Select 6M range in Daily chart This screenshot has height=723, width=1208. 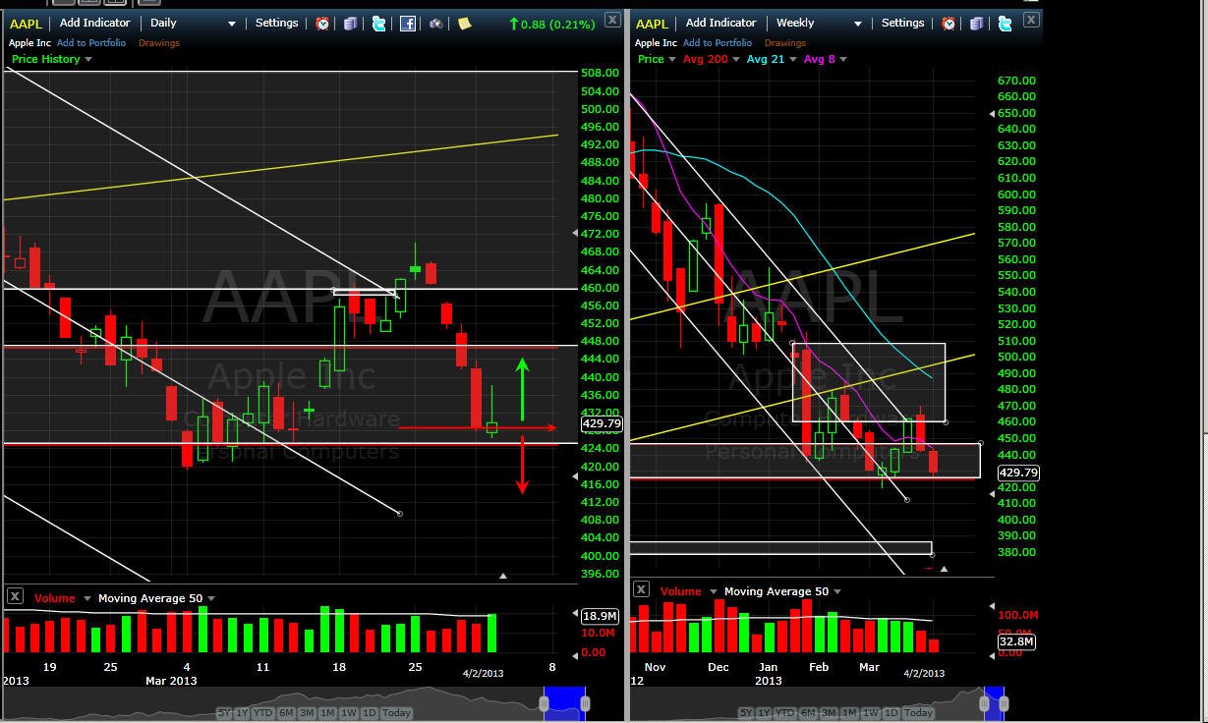[x=286, y=712]
